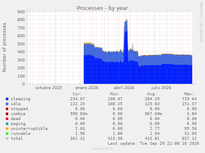Click zombie current value 999.83m

(x=79, y=114)
